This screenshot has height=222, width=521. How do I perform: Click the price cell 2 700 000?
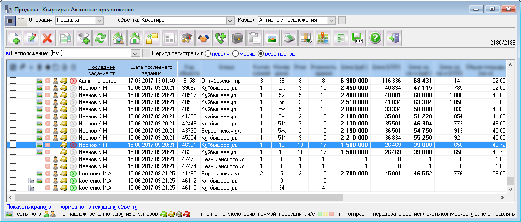point(354,174)
